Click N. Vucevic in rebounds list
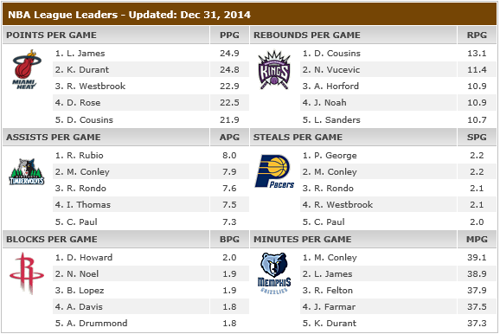Screen dimensions: 500x334 pos(331,70)
